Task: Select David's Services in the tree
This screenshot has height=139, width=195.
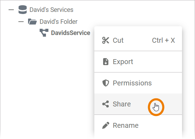Action: point(51,10)
